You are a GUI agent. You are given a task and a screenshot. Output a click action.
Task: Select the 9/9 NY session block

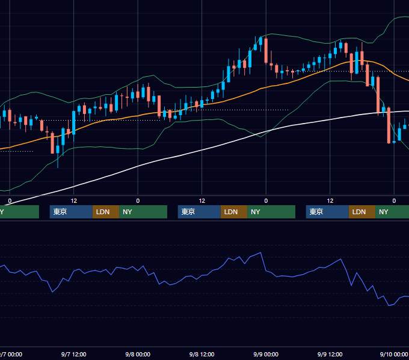(392, 212)
